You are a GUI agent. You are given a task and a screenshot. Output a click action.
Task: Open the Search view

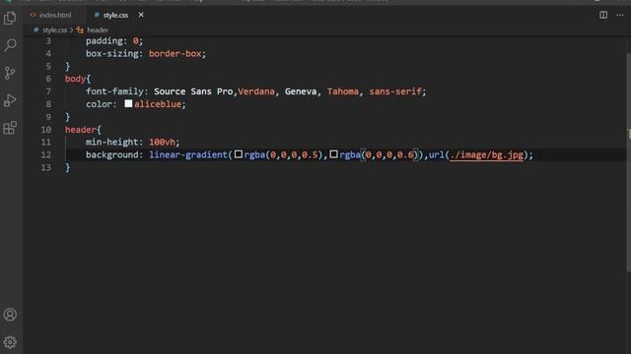(10, 45)
